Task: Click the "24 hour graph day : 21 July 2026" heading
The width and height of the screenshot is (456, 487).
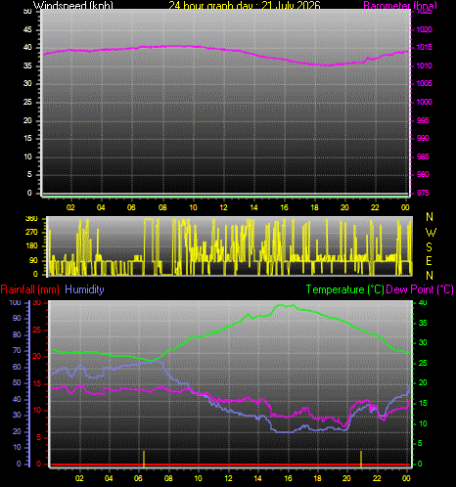Action: coord(245,5)
